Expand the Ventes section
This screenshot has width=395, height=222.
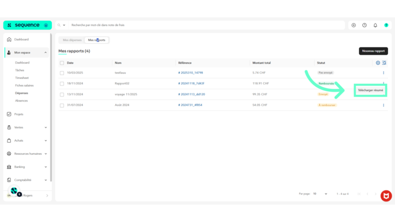pos(45,127)
